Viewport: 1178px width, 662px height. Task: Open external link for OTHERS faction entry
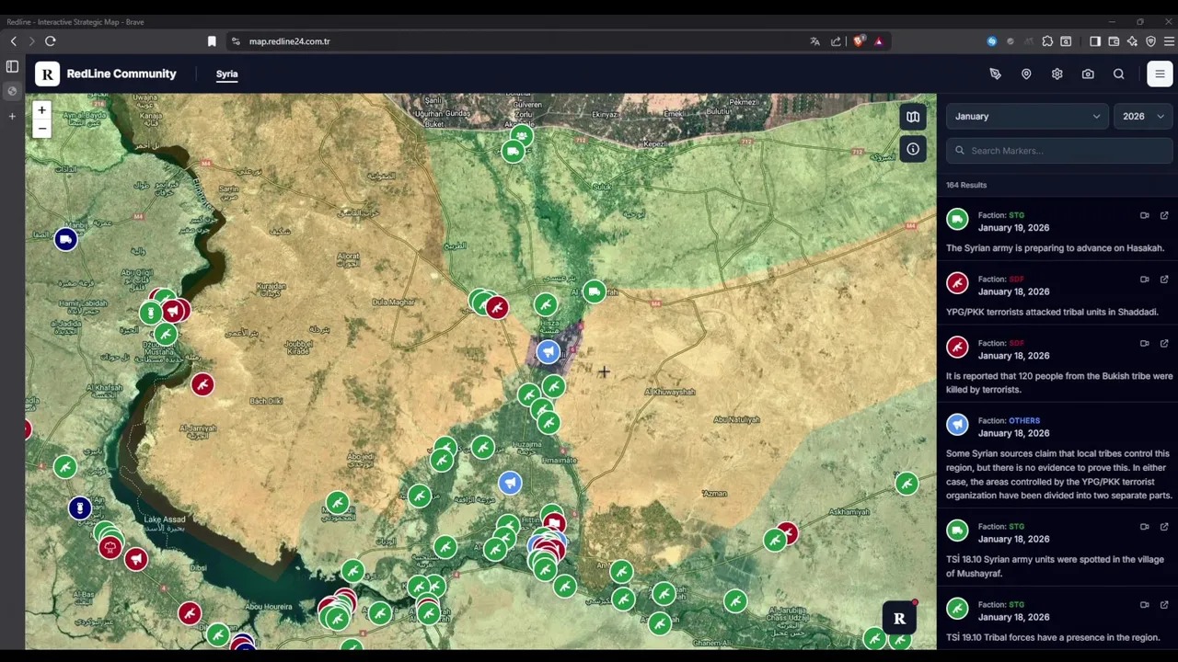1164,420
